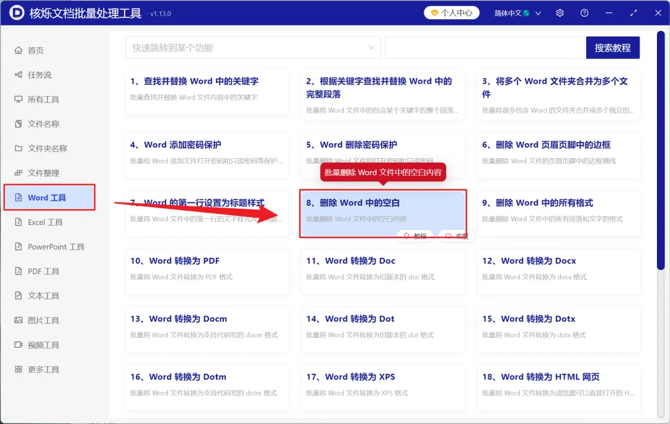Expand the 简体中文 language dropdown
Image resolution: width=670 pixels, height=424 pixels.
517,13
